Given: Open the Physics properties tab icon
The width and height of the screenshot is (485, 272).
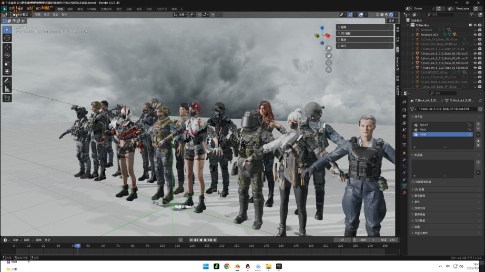Looking at the screenshot, I should tap(405, 173).
